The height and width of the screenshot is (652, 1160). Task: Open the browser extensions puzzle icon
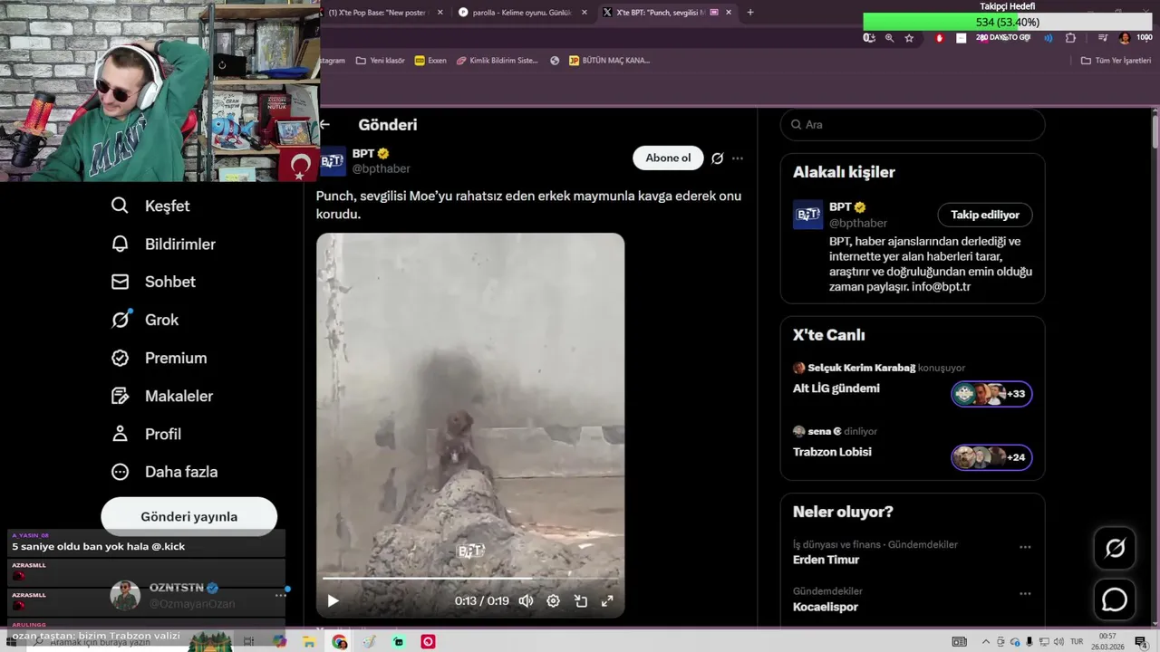1070,38
